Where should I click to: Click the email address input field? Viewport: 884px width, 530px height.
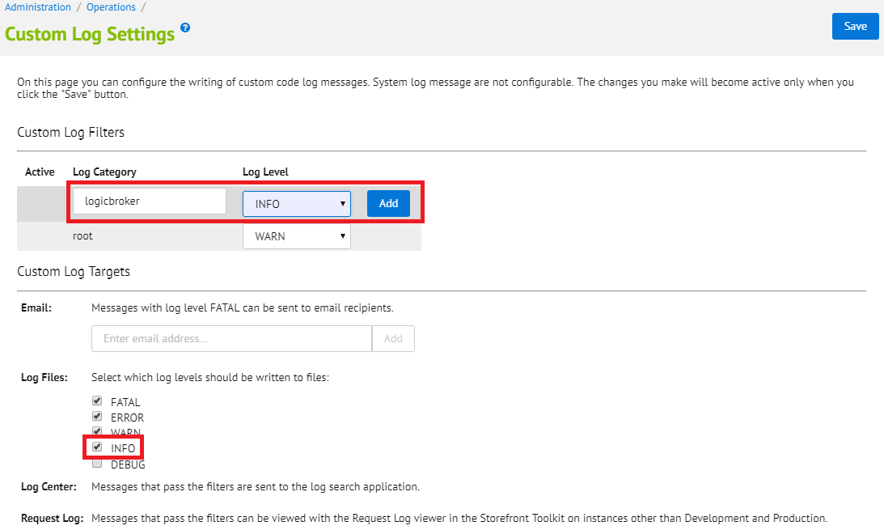point(231,339)
